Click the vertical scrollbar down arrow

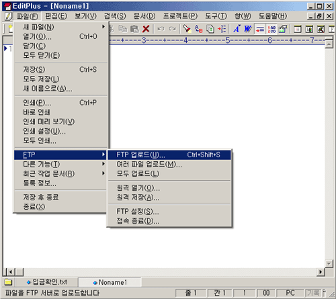[x=329, y=263]
